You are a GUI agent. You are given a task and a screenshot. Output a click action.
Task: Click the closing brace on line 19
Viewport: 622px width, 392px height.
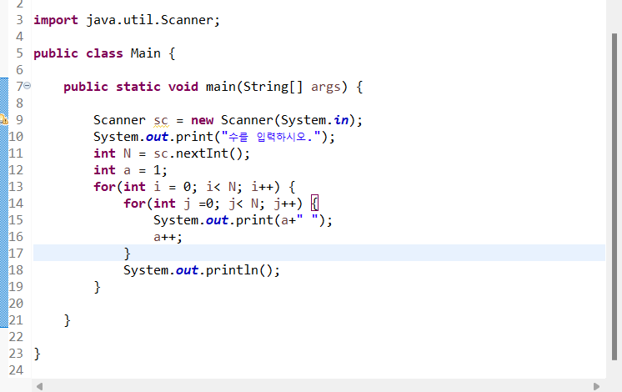point(98,286)
